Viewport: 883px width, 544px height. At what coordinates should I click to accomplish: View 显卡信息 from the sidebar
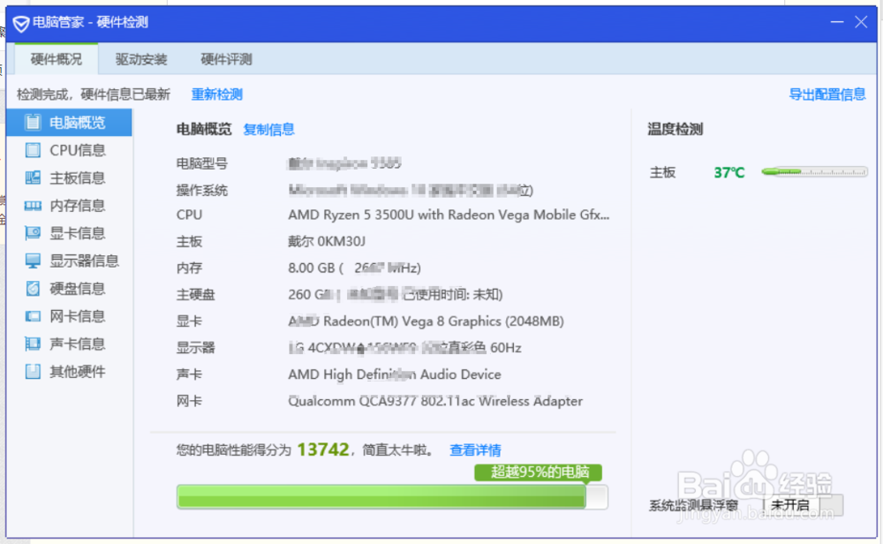[x=71, y=232]
